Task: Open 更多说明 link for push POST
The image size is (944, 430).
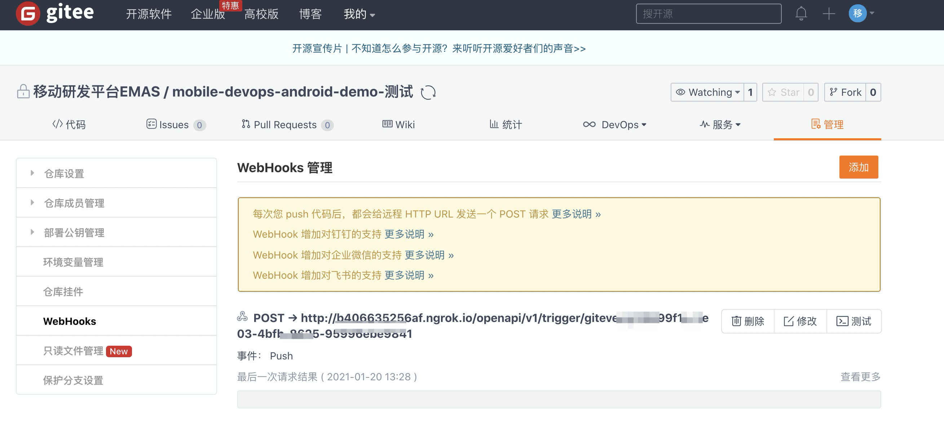Action: 576,214
